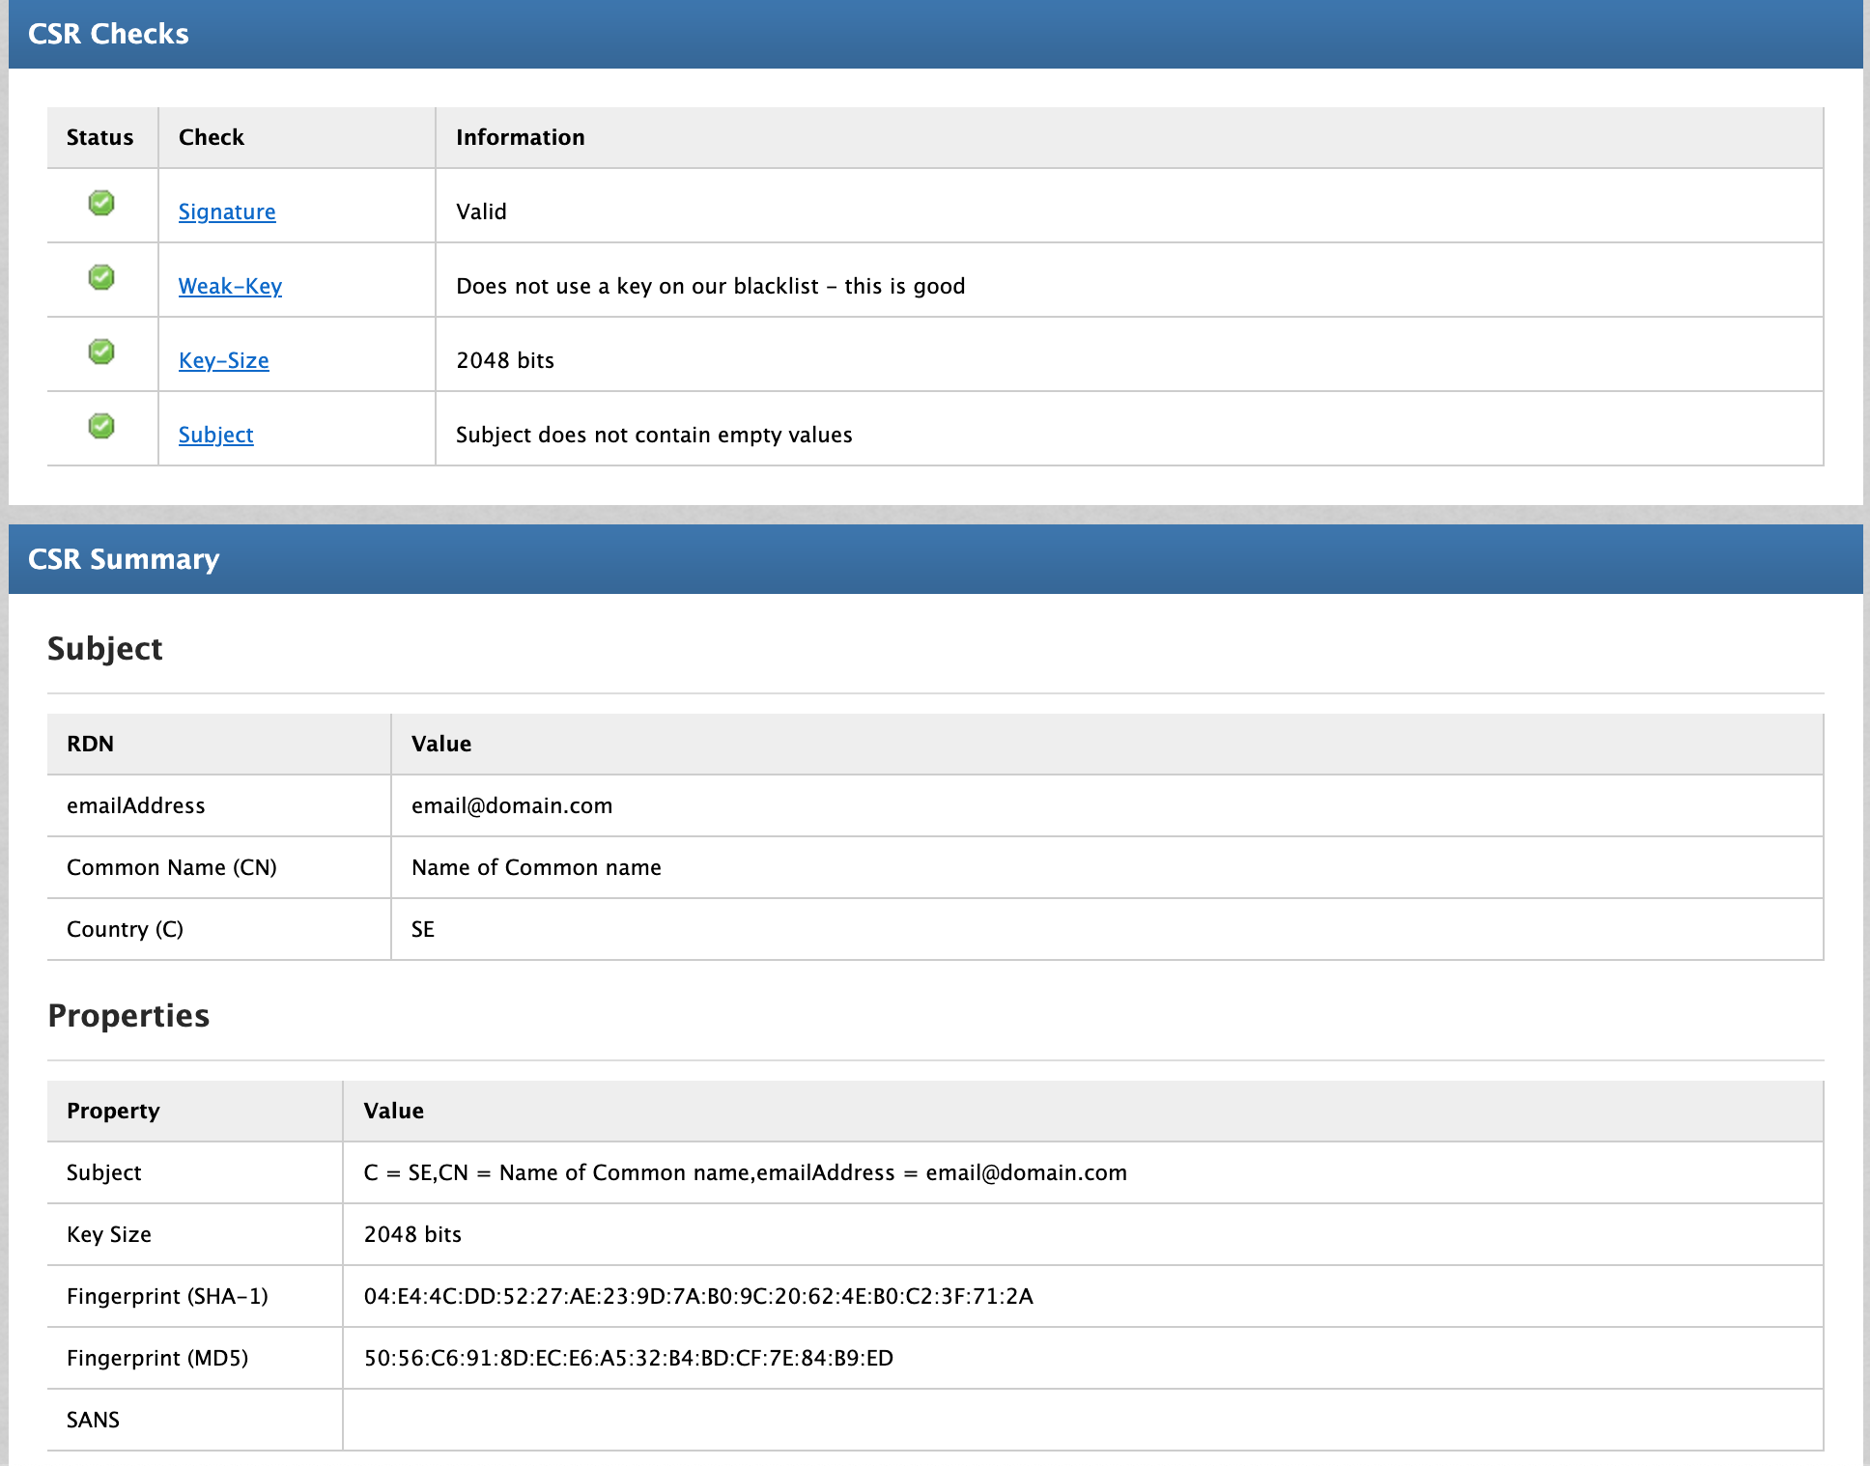Click the green check icon for Key-Size
This screenshot has height=1466, width=1870.
[101, 352]
